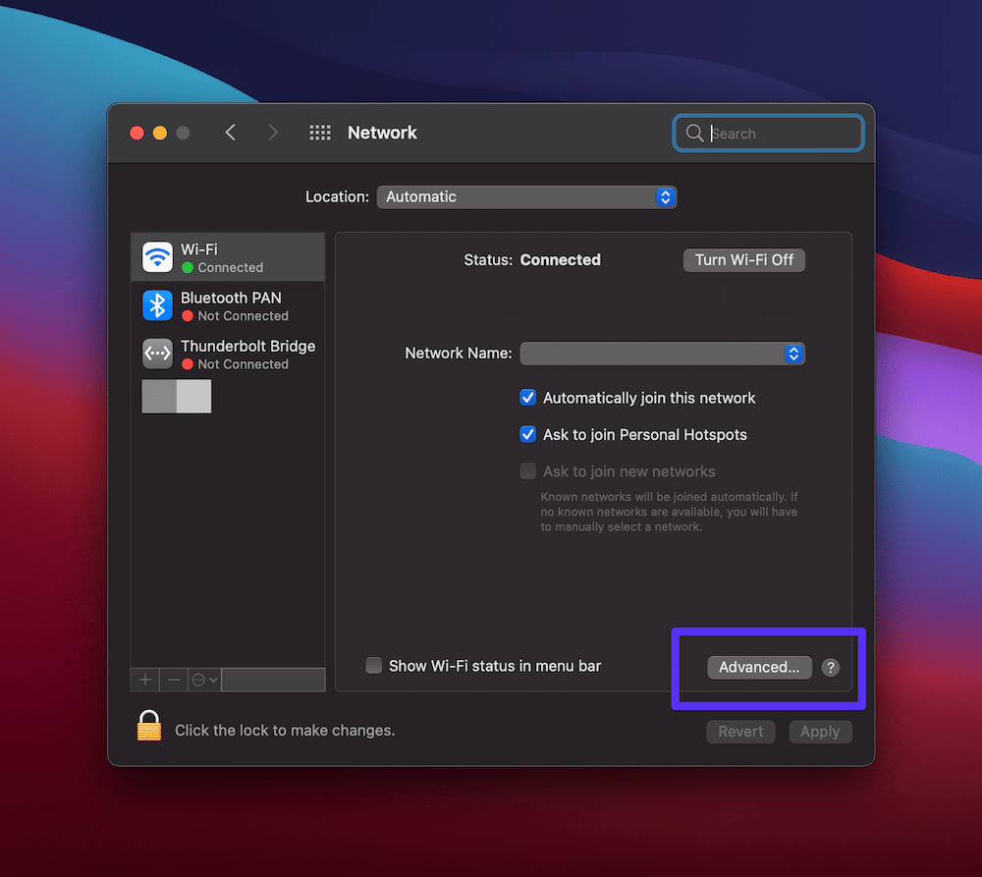
Task: Open the Advanced settings dialog
Action: point(759,667)
